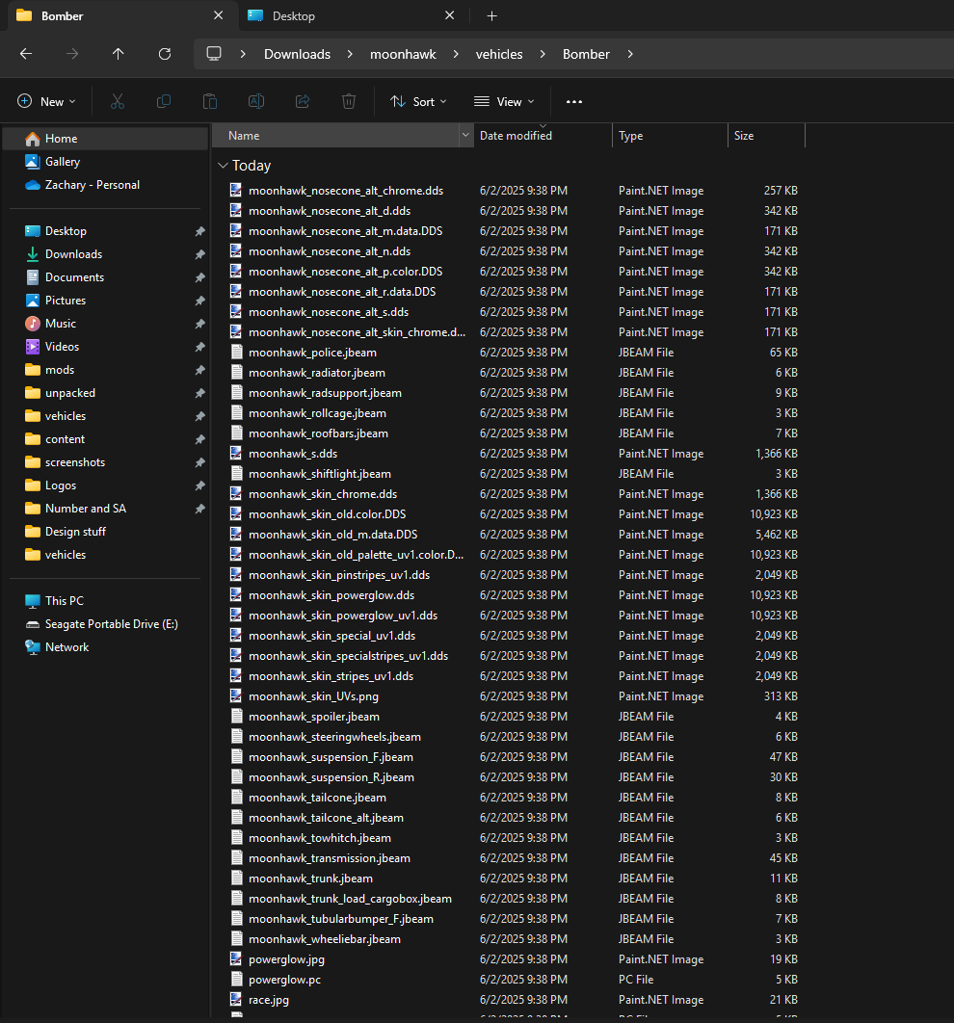
Task: Open Gallery in the sidebar
Action: [106, 162]
